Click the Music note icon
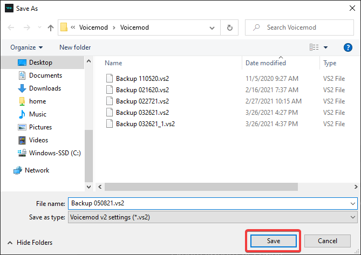The width and height of the screenshot is (361, 255). [22, 114]
